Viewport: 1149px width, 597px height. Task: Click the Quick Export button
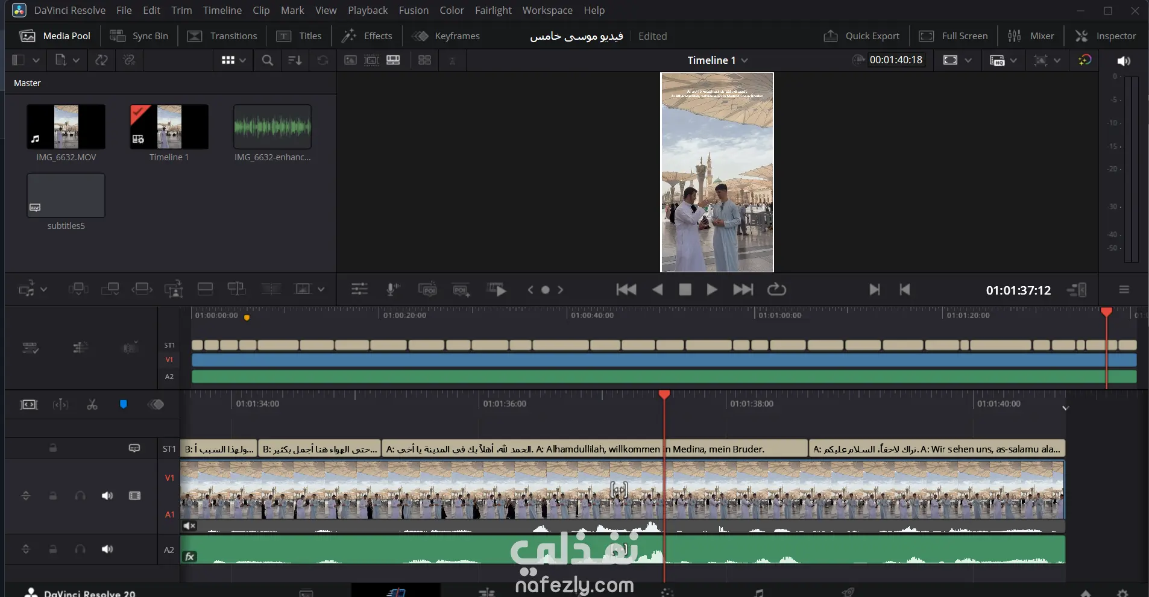[861, 36]
